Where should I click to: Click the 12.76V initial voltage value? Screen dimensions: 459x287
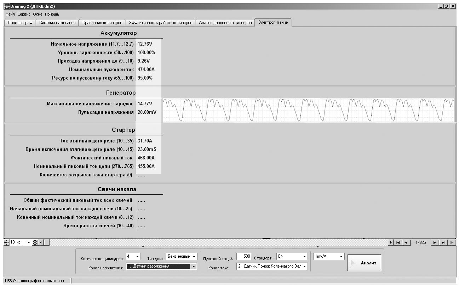(x=145, y=44)
